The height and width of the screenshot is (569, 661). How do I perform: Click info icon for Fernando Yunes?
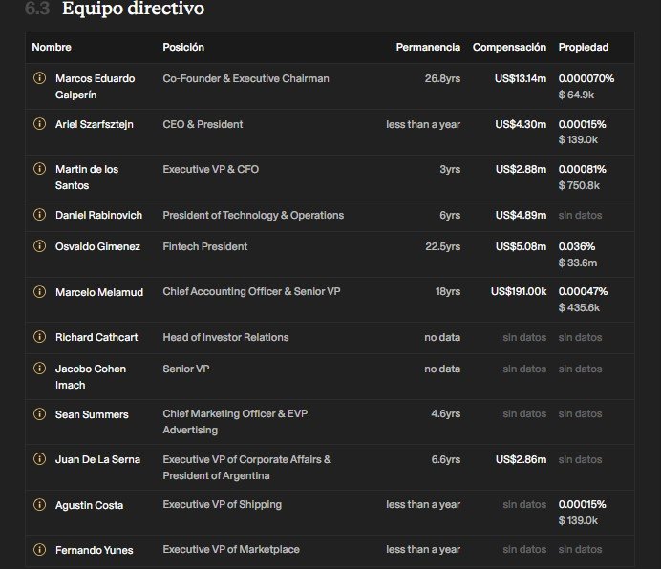point(39,549)
